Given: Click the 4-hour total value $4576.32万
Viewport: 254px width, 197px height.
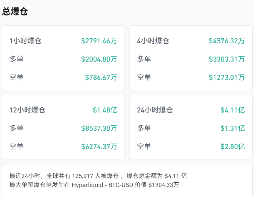Looking at the screenshot, I should pyautogui.click(x=227, y=41).
